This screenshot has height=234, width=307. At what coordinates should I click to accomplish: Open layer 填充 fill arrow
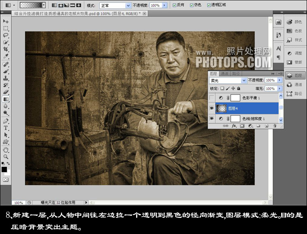280,88
